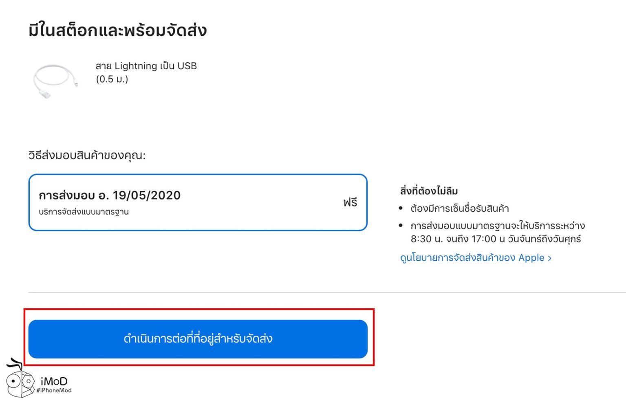Click the bullet before the delivery hours note
The width and height of the screenshot is (626, 400).
click(x=401, y=226)
